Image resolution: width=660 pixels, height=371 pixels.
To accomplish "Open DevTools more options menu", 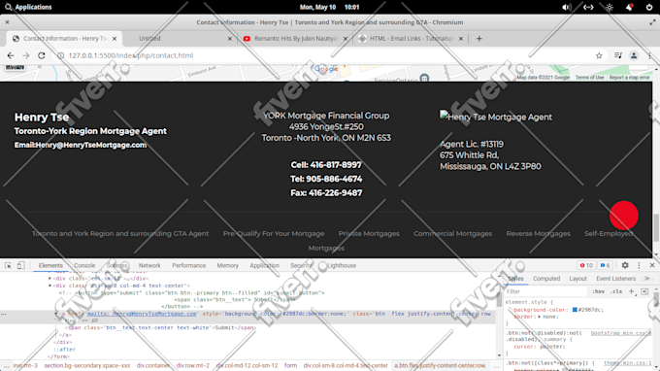I will click(x=639, y=265).
